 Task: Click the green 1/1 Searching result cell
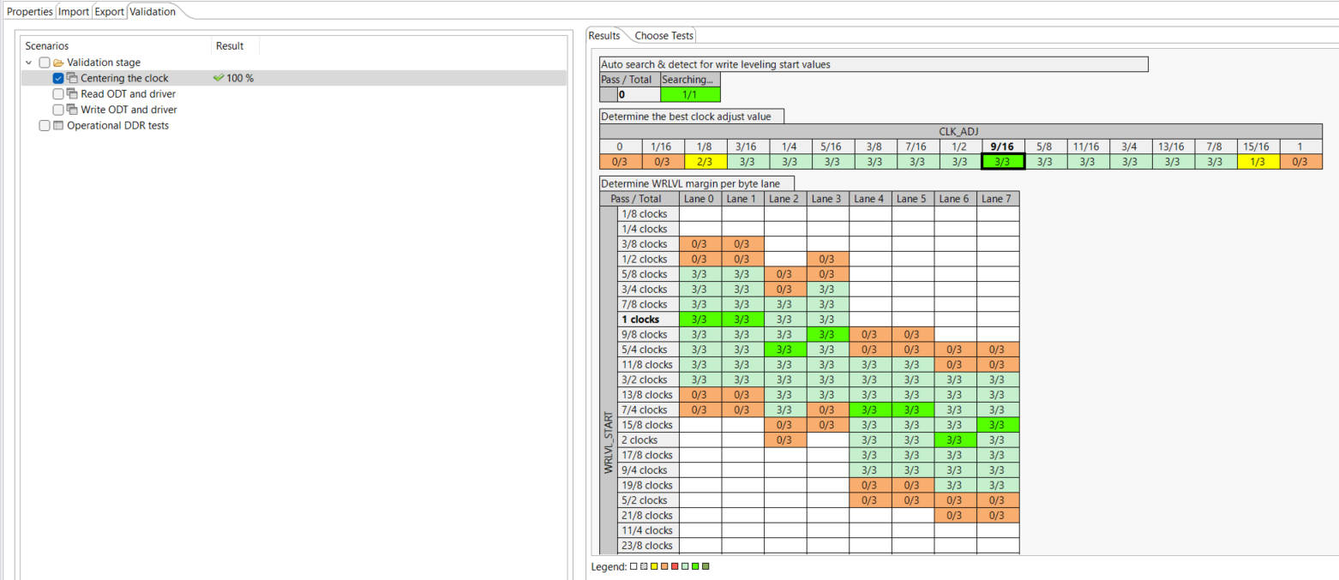point(690,93)
